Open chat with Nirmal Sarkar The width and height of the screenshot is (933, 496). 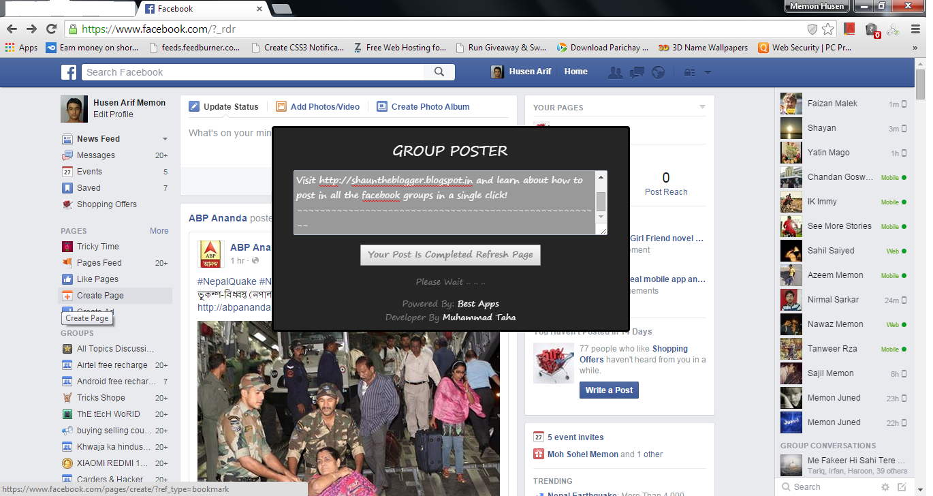(x=844, y=300)
